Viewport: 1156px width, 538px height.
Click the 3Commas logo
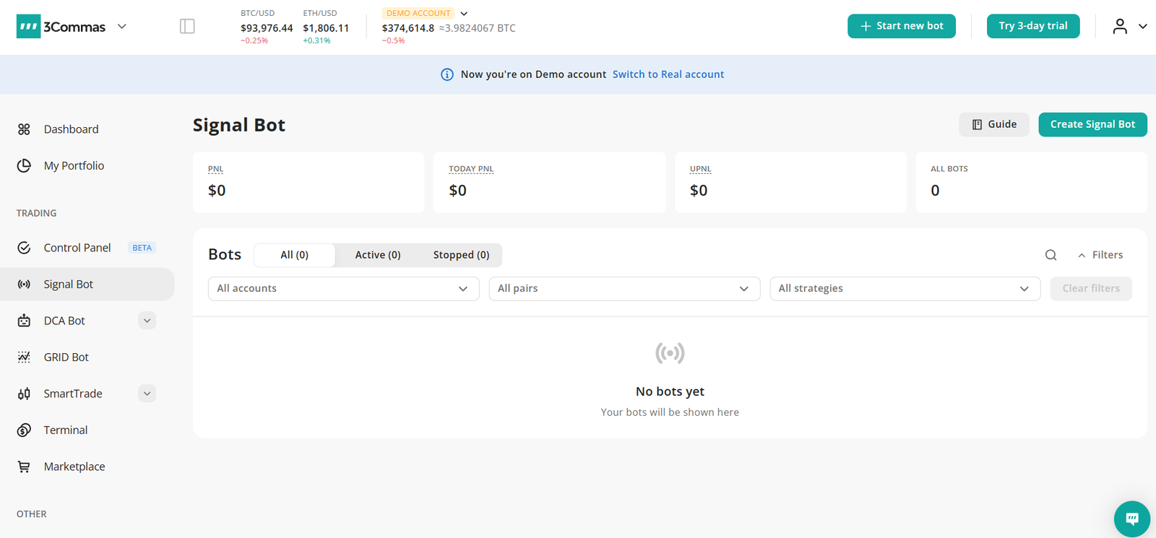click(61, 27)
